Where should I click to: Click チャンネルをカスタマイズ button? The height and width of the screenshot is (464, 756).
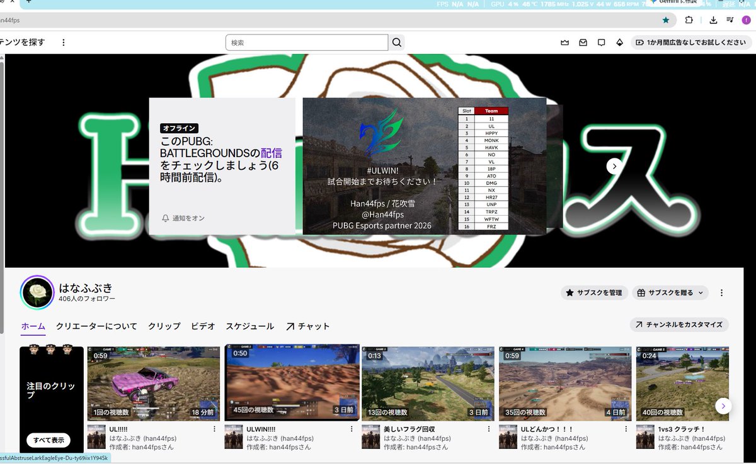679,324
